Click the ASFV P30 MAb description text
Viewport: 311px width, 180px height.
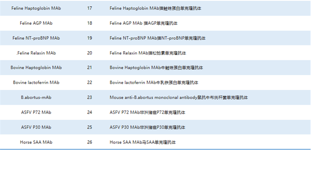point(147,127)
